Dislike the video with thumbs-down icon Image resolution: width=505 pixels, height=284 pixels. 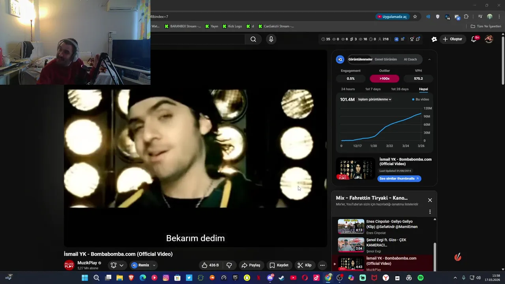[x=229, y=265]
